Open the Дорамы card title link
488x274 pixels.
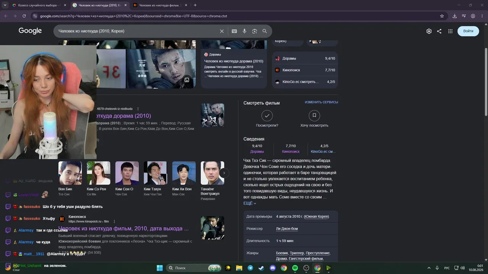click(234, 61)
